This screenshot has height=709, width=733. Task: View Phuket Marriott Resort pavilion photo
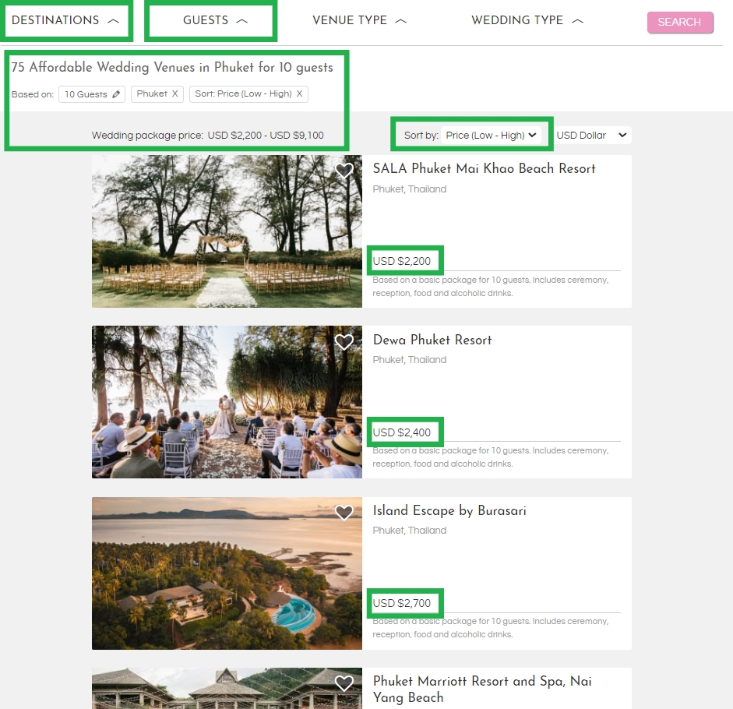pos(227,688)
